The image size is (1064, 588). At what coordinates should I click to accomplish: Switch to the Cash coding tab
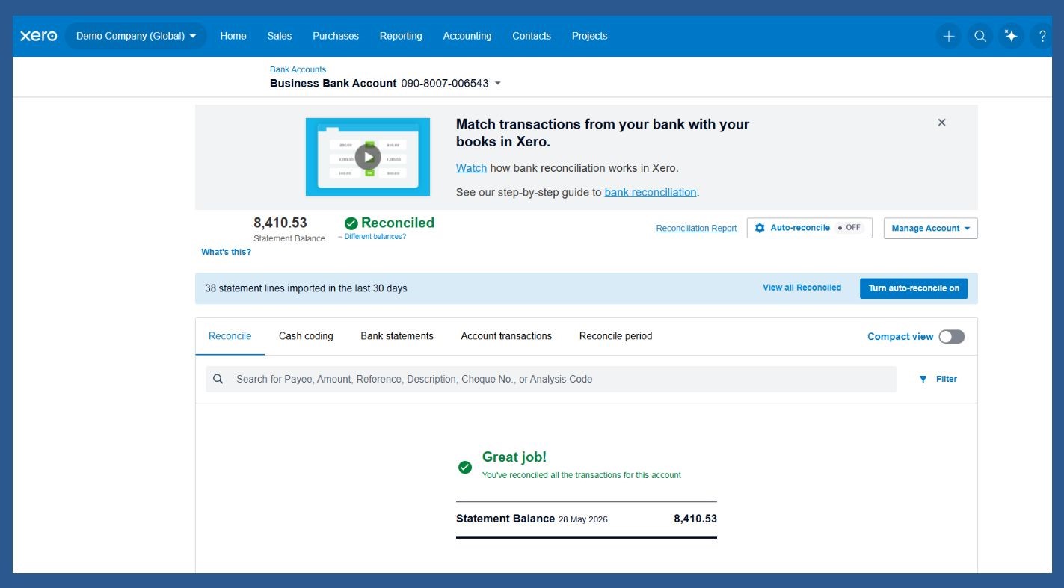306,336
